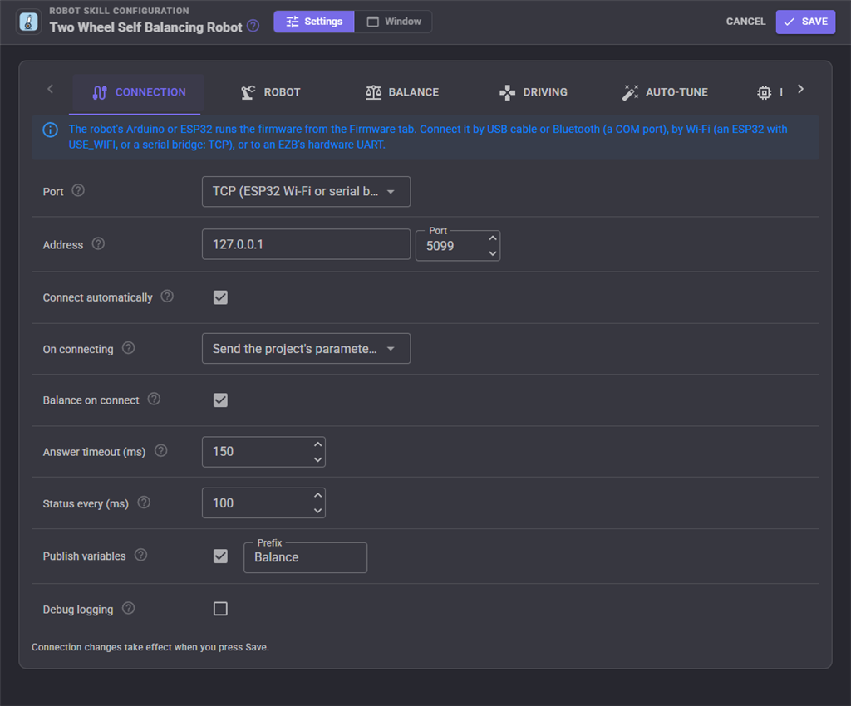This screenshot has height=706, width=851.
Task: Save the robot skill configuration
Action: click(805, 22)
